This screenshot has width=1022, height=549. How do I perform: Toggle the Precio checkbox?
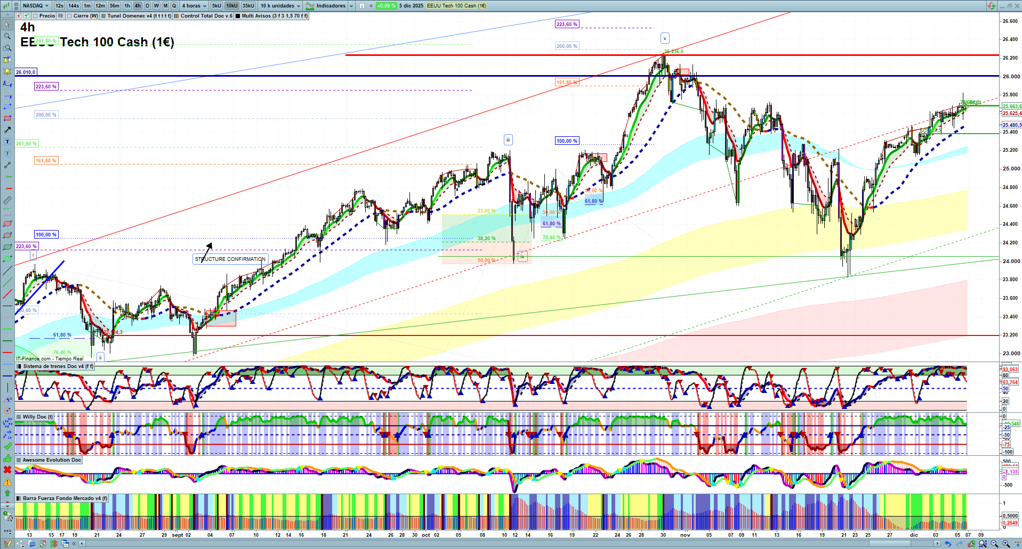[35, 16]
